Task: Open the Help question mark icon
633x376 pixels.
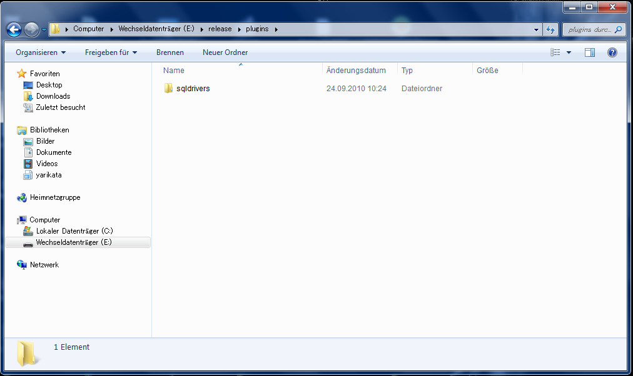Action: coord(612,52)
